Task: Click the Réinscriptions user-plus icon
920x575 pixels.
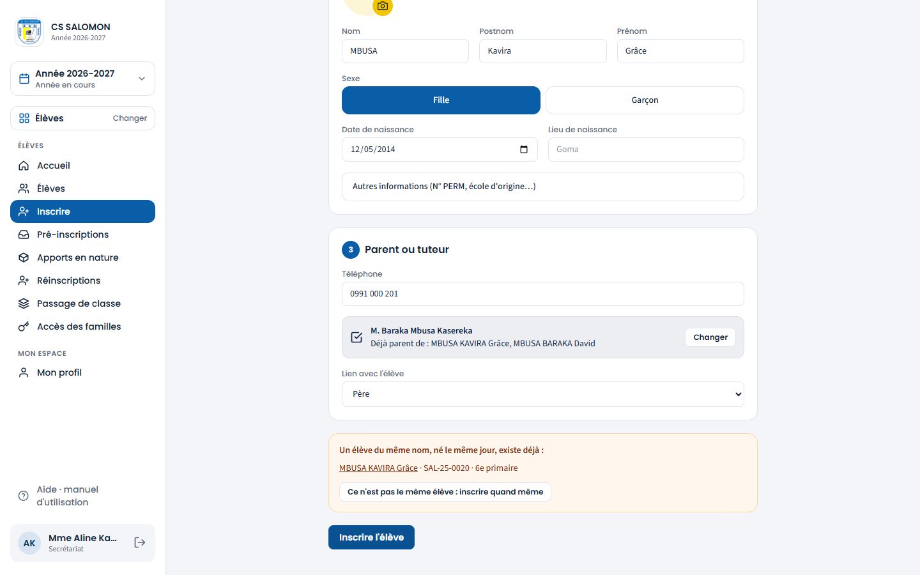Action: [24, 280]
